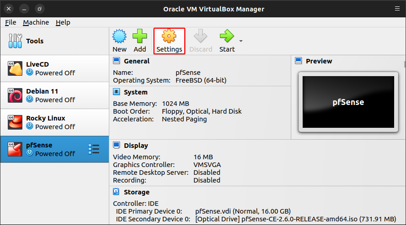This screenshot has width=406, height=225.
Task: Click the VMSVGA graphics controller value
Action: 207,165
